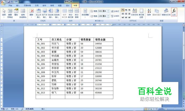Open the Design (设计) table tools tab

pos(68,6)
